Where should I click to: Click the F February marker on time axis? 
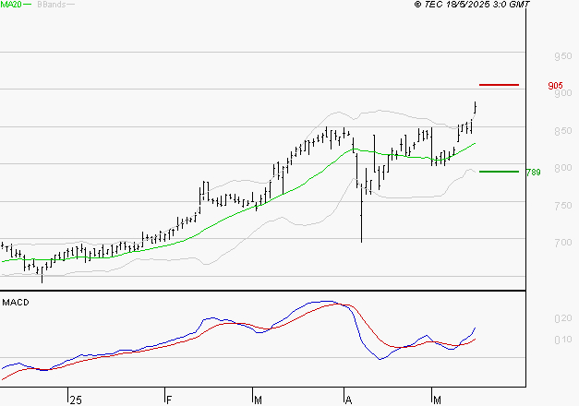[x=169, y=400]
